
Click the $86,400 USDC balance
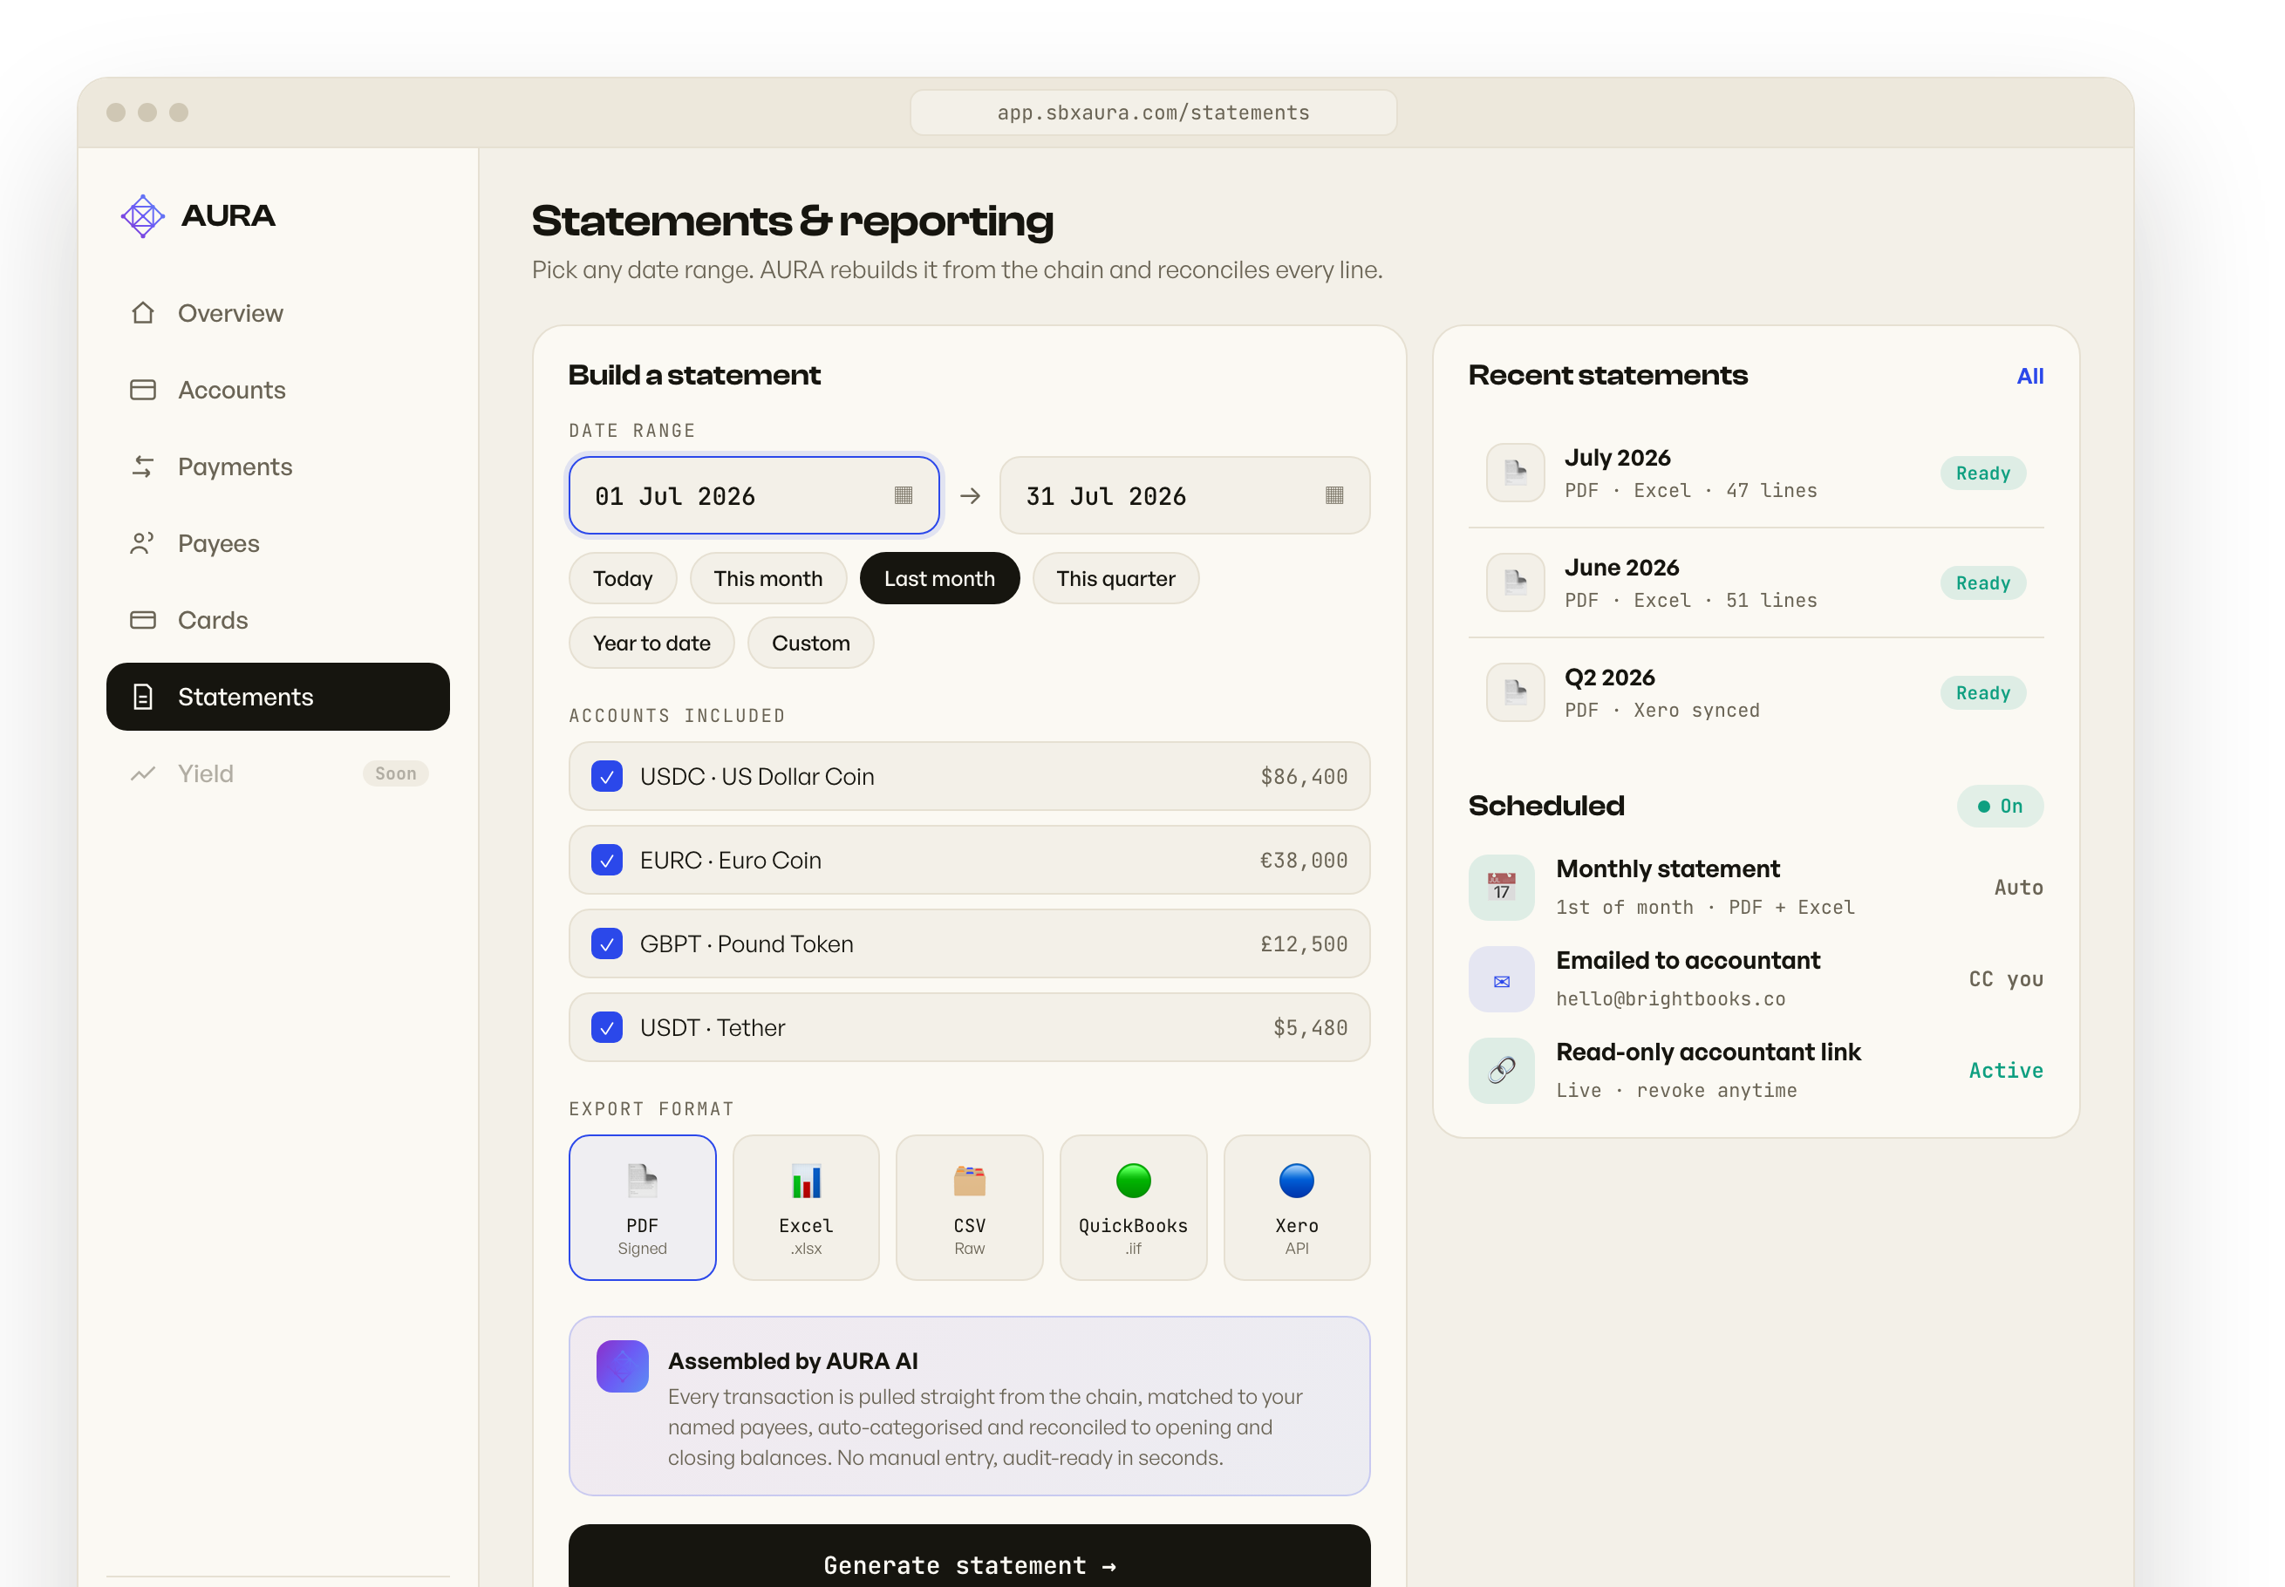pos(1304,777)
